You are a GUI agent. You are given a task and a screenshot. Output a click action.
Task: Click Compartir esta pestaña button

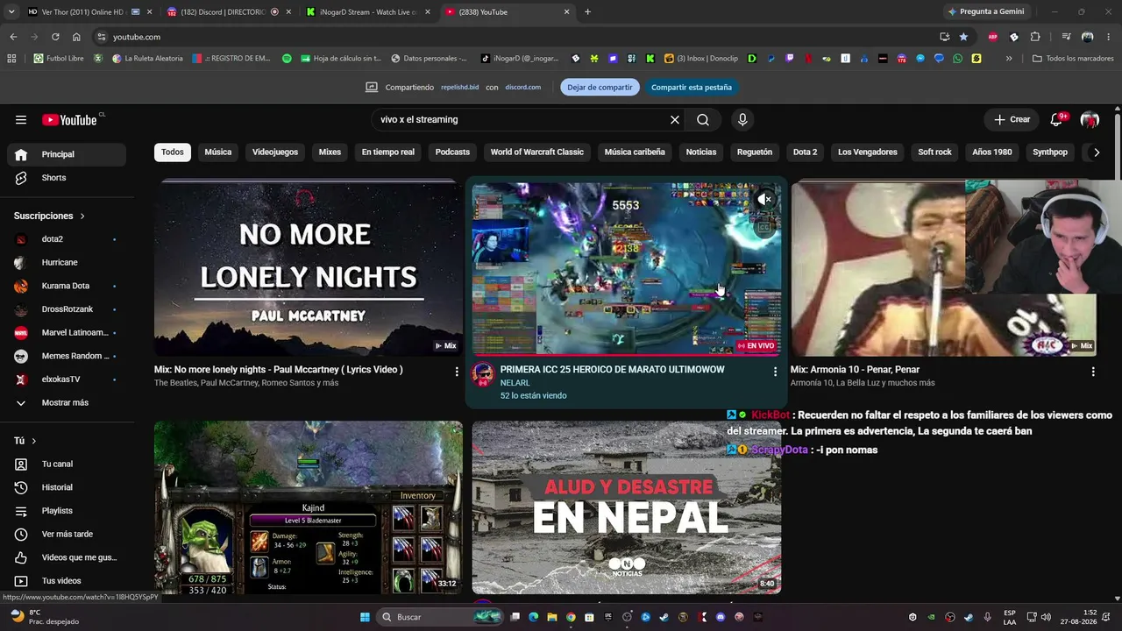(x=692, y=88)
